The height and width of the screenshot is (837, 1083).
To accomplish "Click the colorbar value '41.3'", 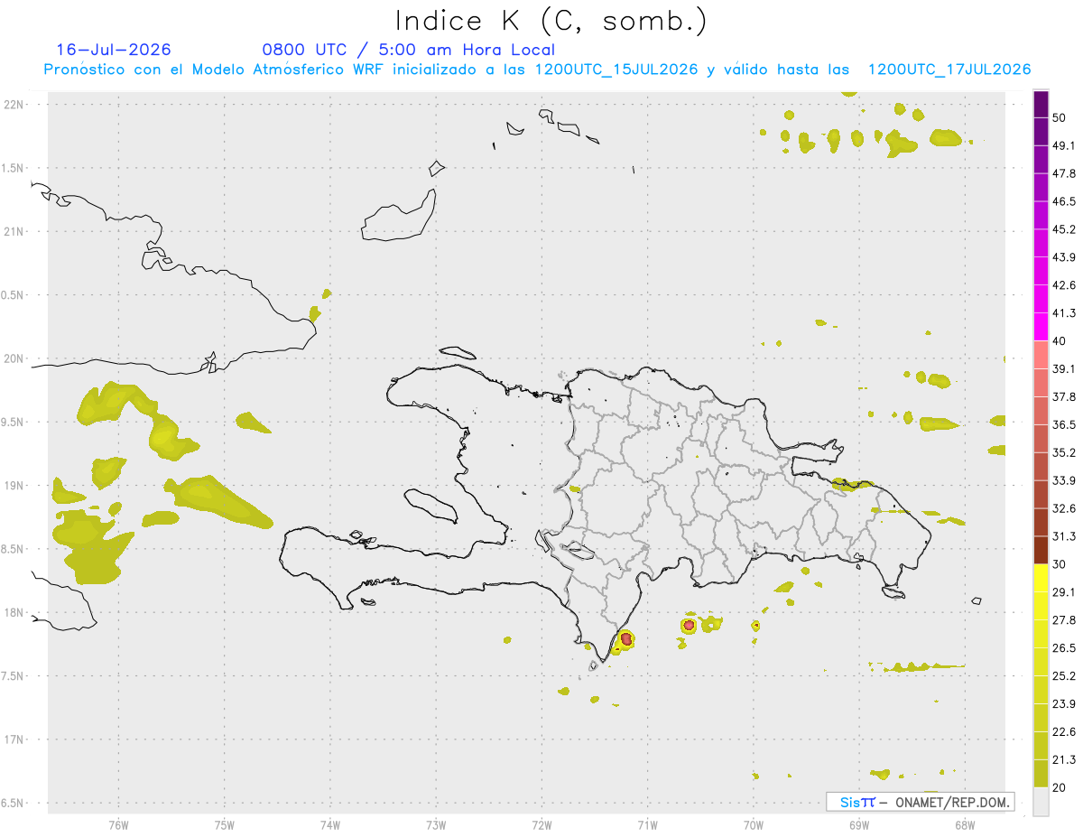I will coord(1064,313).
